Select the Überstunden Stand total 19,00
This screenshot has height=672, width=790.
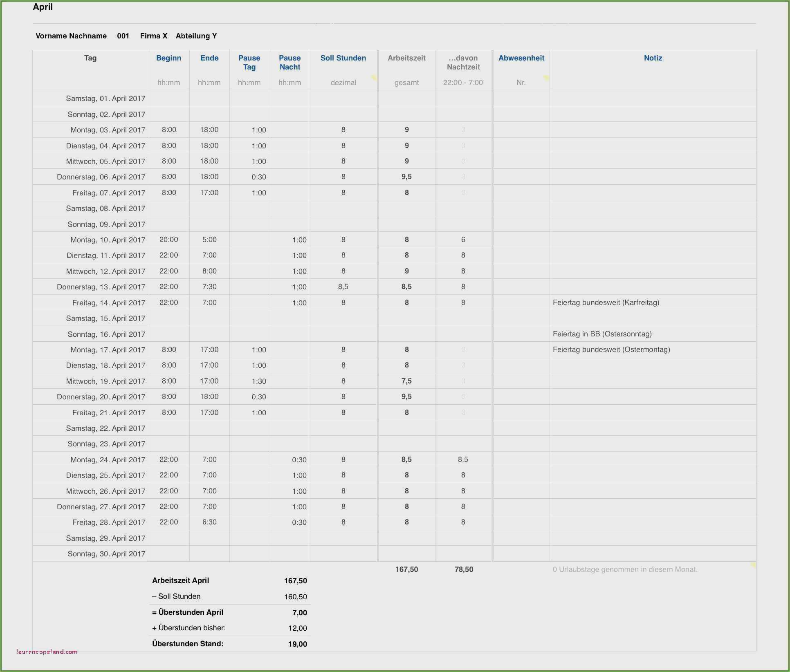297,644
